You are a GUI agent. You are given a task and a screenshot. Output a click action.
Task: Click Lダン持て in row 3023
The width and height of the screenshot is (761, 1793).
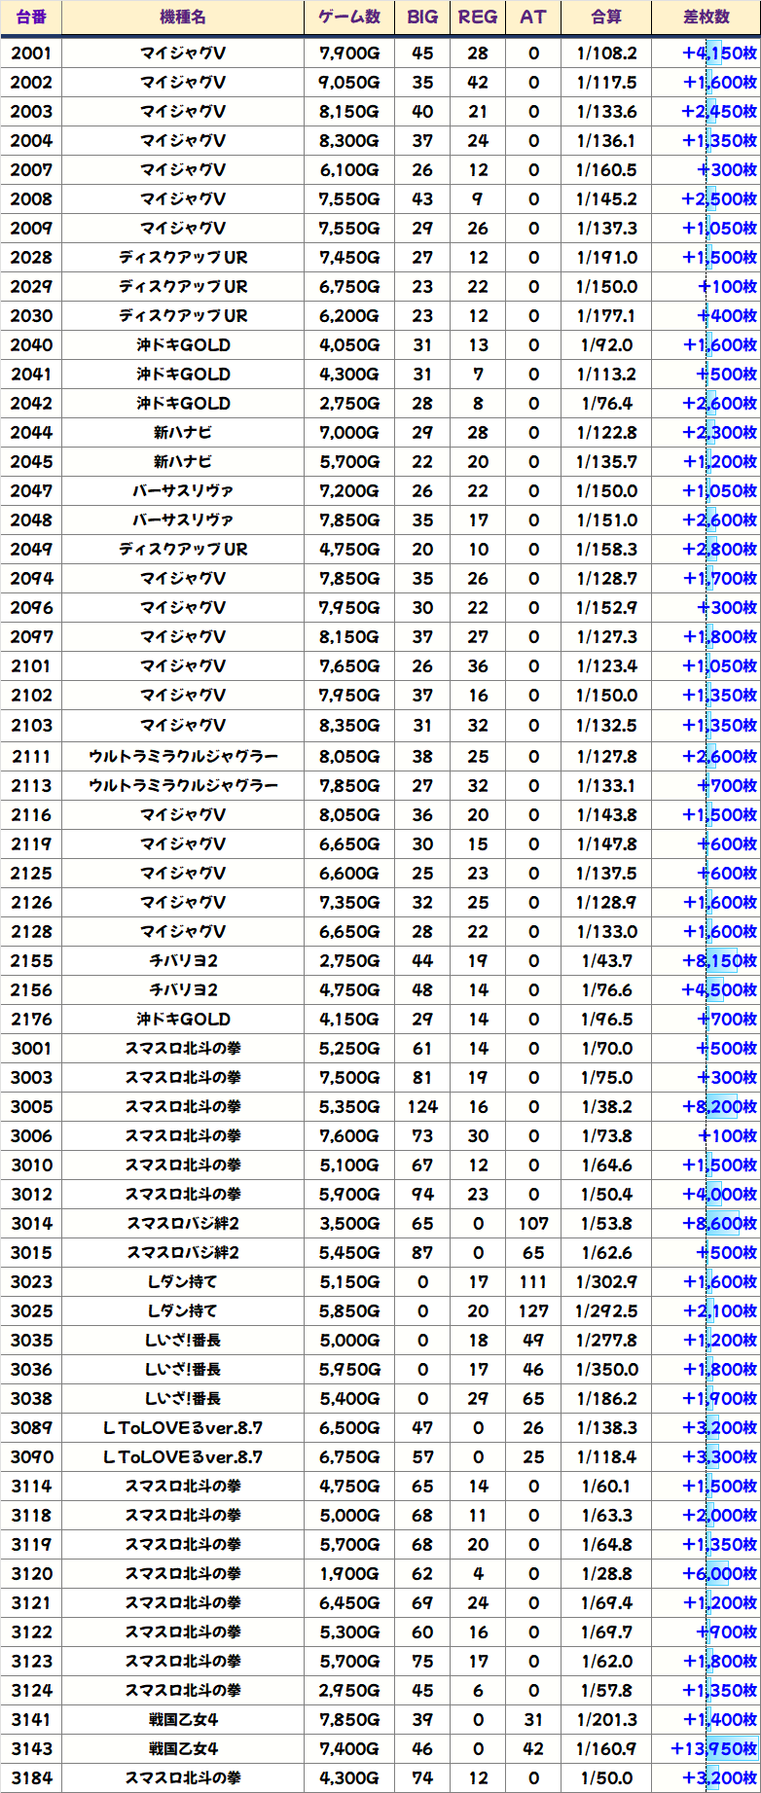pyautogui.click(x=183, y=1282)
